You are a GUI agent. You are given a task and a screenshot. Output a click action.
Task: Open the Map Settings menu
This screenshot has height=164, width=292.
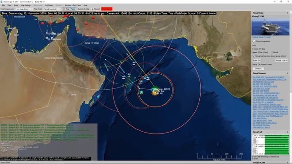click(x=26, y=5)
